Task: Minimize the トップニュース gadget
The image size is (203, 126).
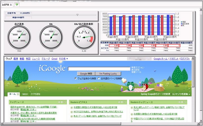Action: [x=62, y=102]
